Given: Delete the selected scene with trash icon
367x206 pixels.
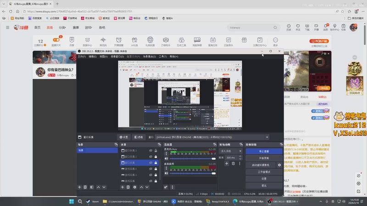Looking at the screenshot, I should [x=85, y=187].
